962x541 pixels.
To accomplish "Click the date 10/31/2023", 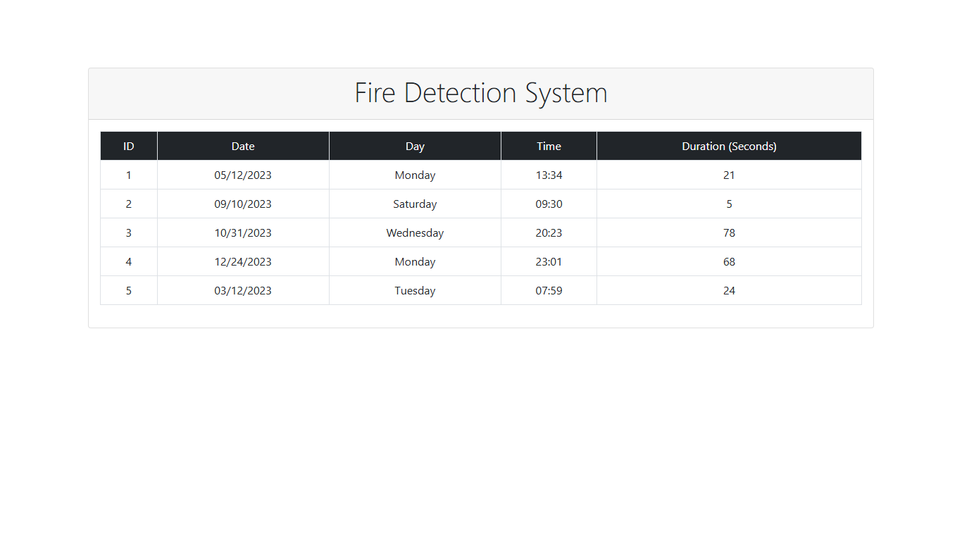I will [x=243, y=232].
